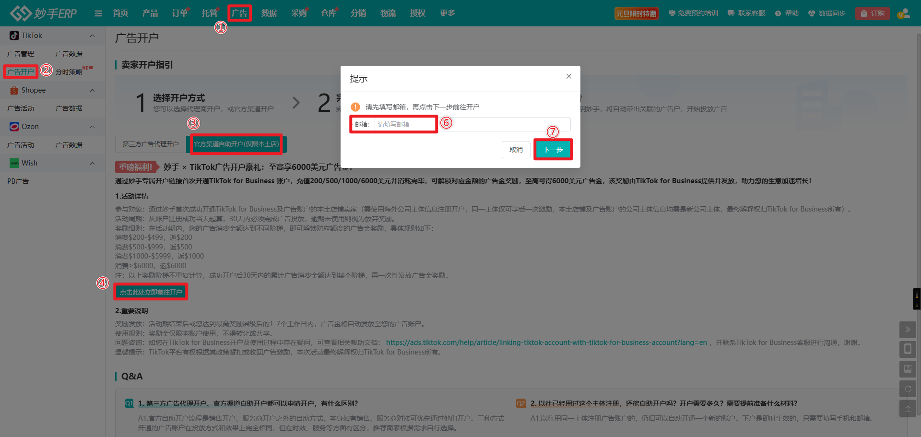Click the Q1 badge icon
921x437 pixels.
[129, 403]
